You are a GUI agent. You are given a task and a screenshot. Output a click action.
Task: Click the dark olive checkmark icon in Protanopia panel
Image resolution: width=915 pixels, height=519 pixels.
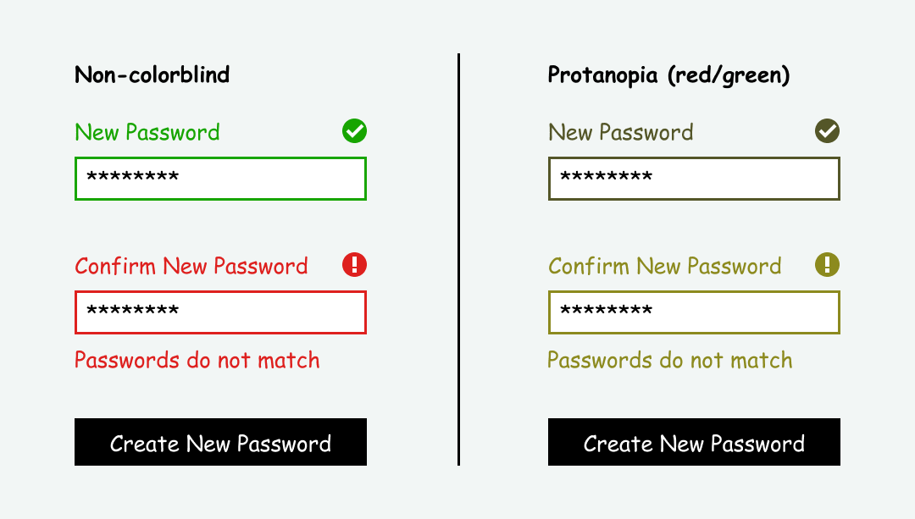(827, 130)
